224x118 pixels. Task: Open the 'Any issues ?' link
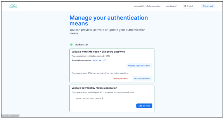(172, 6)
